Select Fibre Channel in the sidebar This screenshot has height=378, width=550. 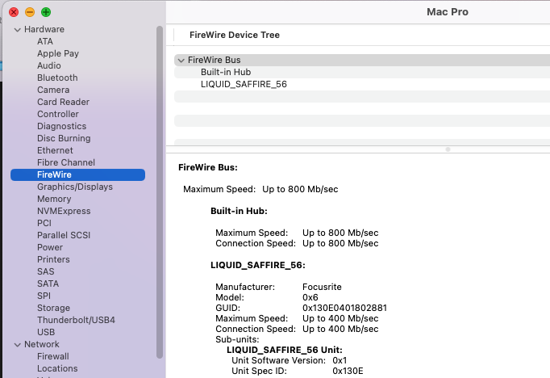click(x=66, y=162)
